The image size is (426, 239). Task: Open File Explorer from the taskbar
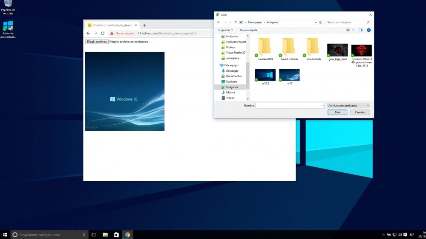point(105,235)
